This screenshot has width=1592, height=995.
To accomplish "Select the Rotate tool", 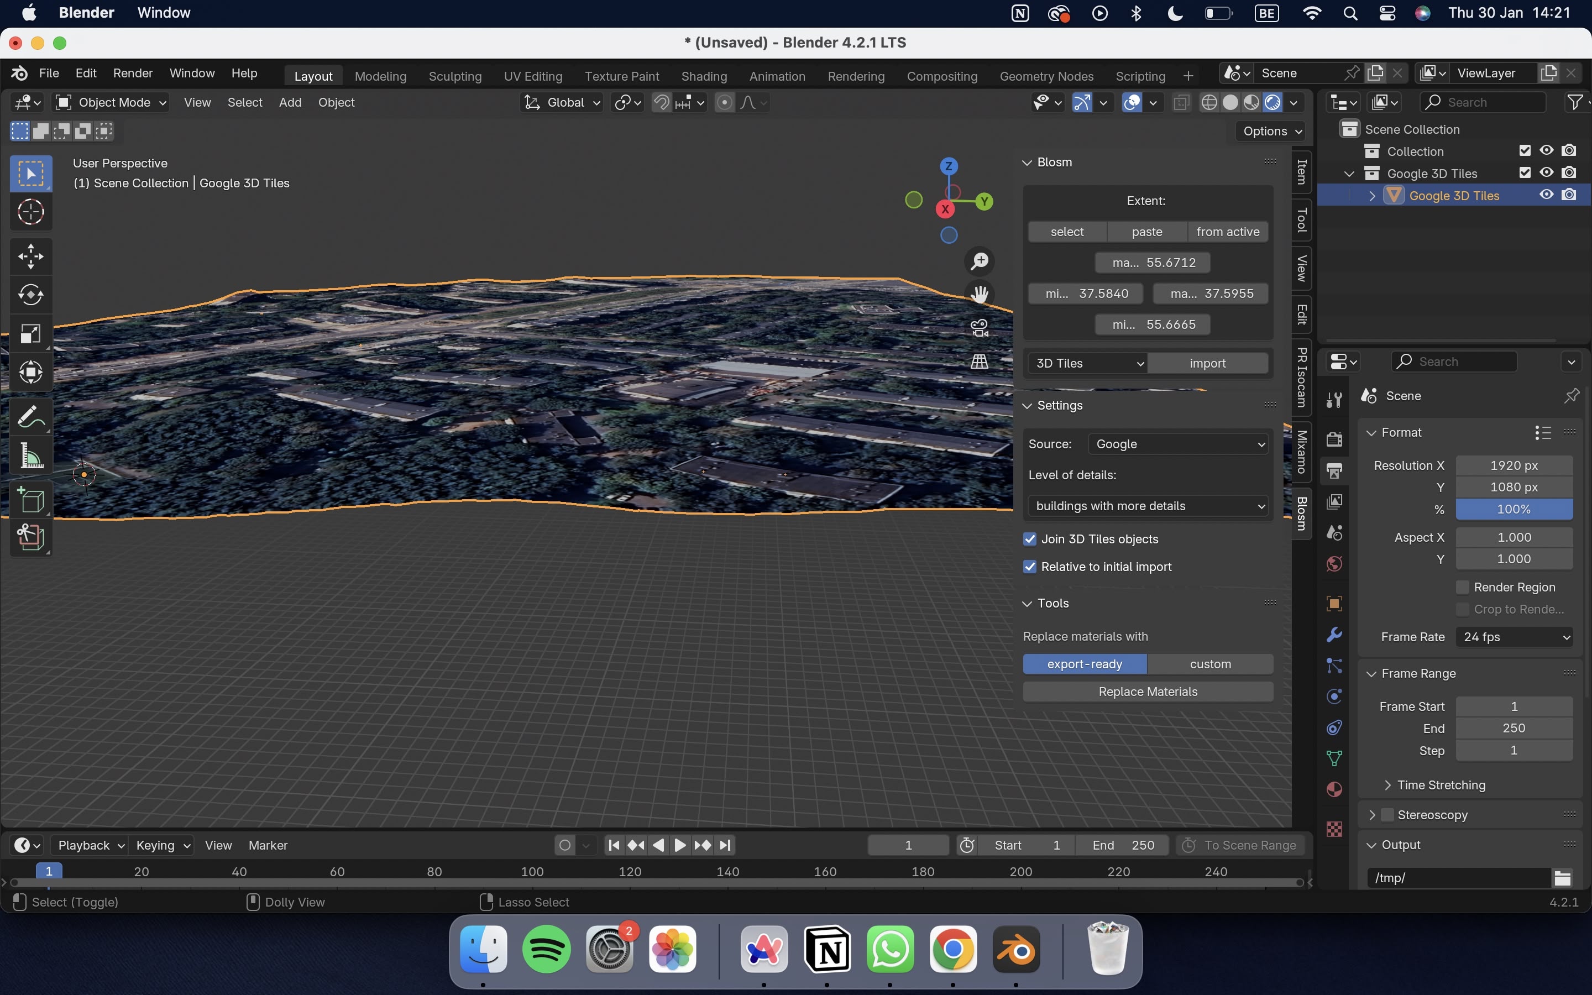I will 30,295.
